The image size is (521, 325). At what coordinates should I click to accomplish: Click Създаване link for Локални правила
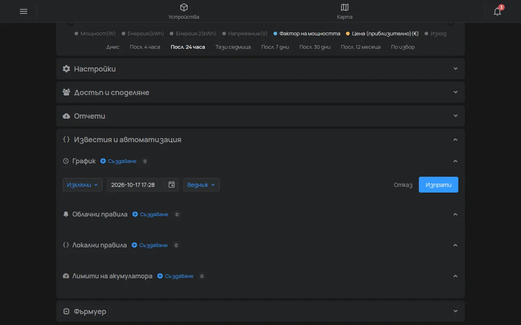[153, 245]
